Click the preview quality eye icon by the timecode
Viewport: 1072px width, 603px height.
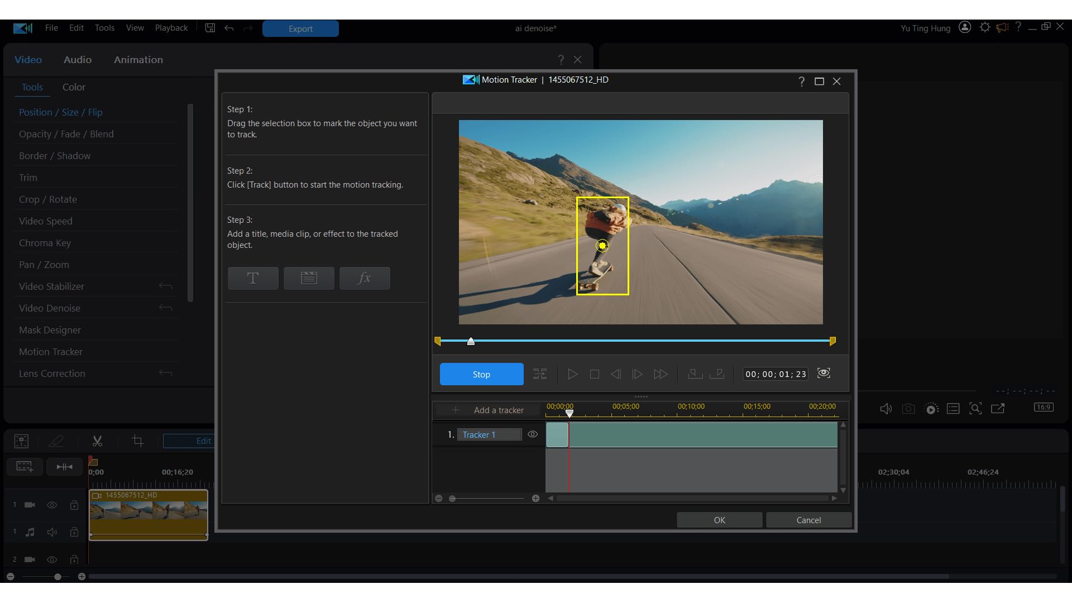point(824,374)
